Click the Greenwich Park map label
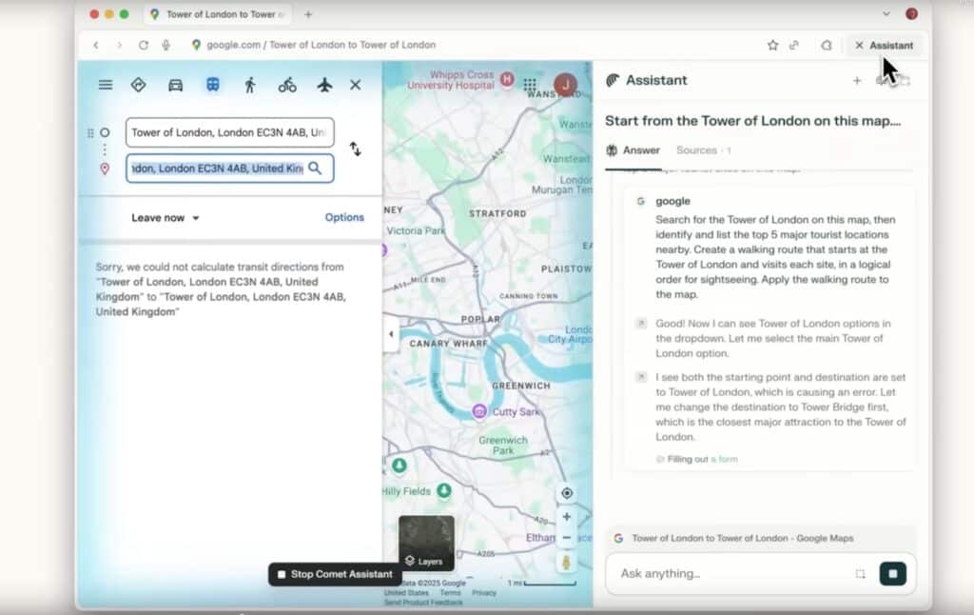Screen dimensions: 974x615 (x=503, y=446)
